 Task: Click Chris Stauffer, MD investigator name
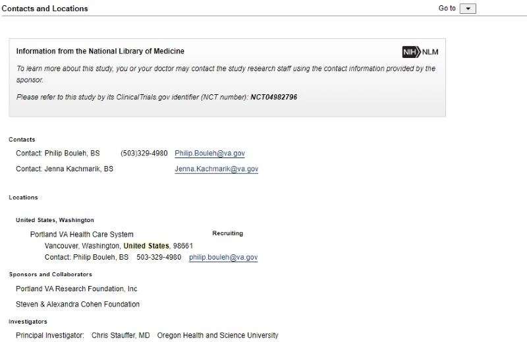[x=121, y=335]
